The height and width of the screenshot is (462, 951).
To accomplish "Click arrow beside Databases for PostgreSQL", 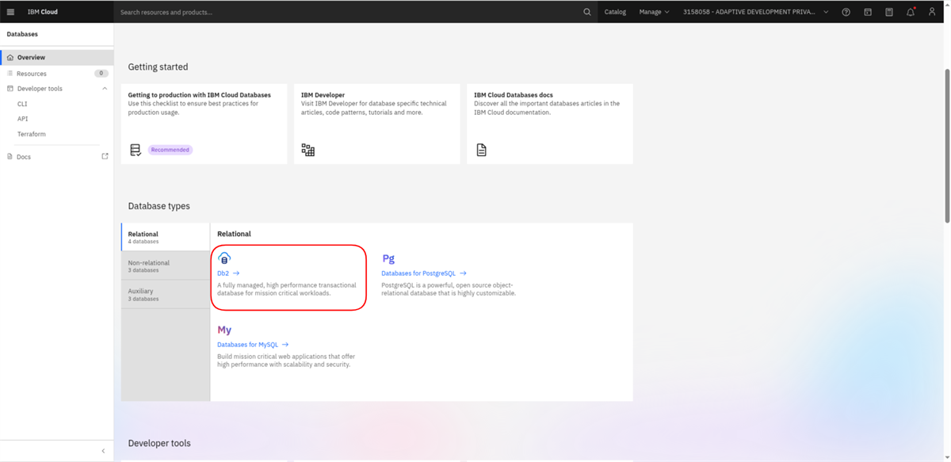I will [x=463, y=273].
